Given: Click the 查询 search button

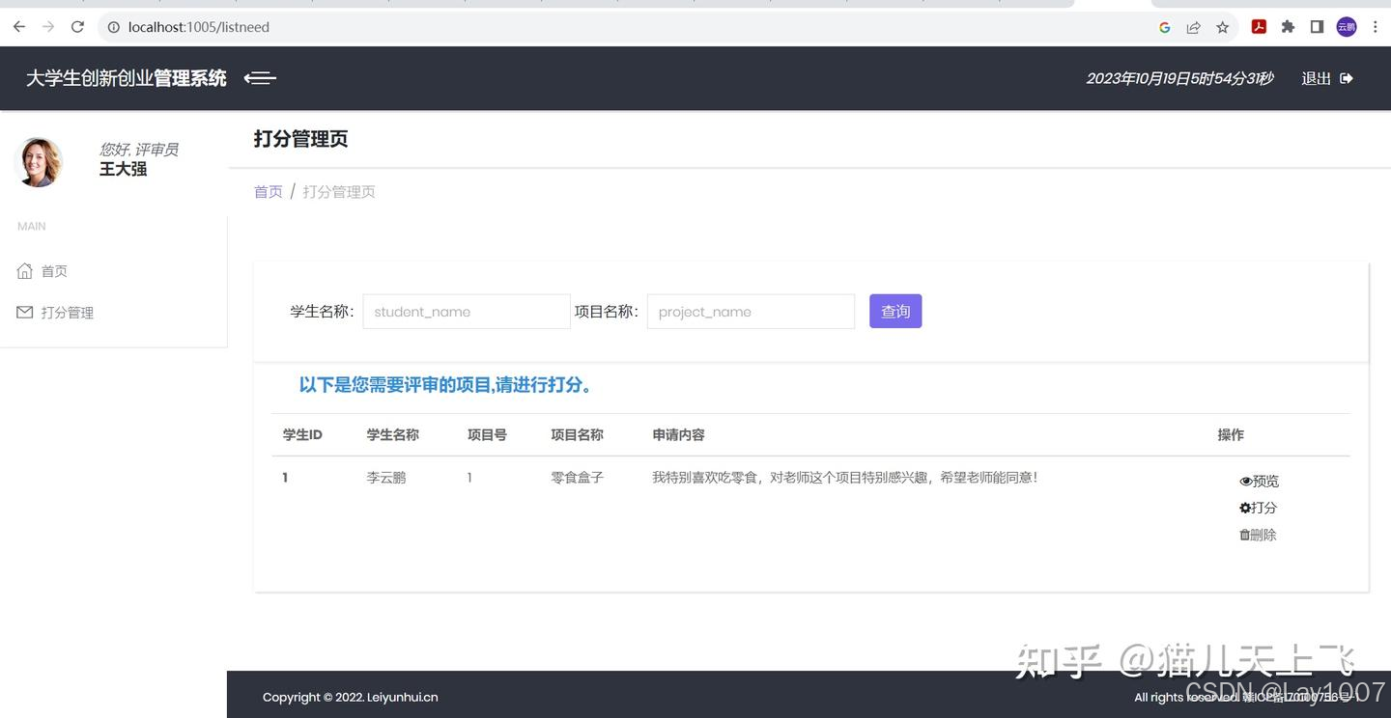Looking at the screenshot, I should (x=895, y=312).
